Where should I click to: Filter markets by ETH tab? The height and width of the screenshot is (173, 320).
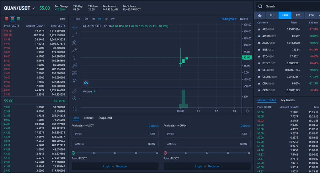pyautogui.click(x=311, y=16)
